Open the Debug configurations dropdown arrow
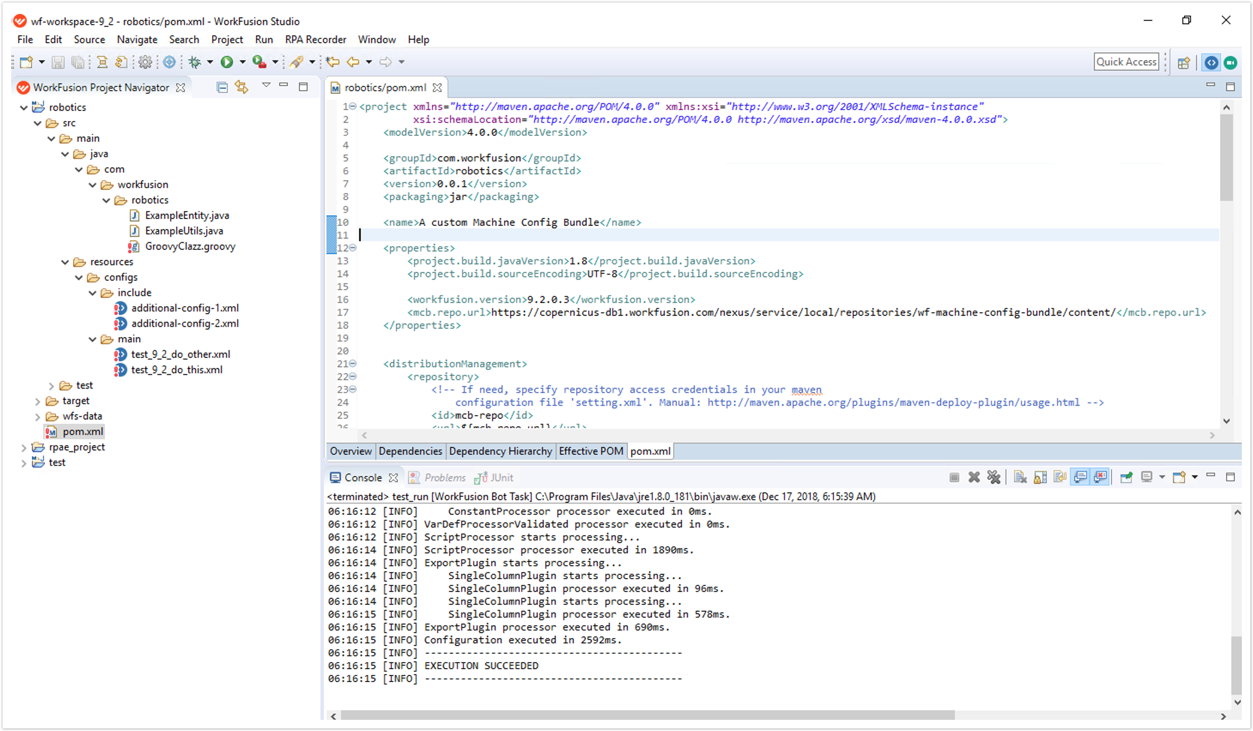 pyautogui.click(x=210, y=62)
